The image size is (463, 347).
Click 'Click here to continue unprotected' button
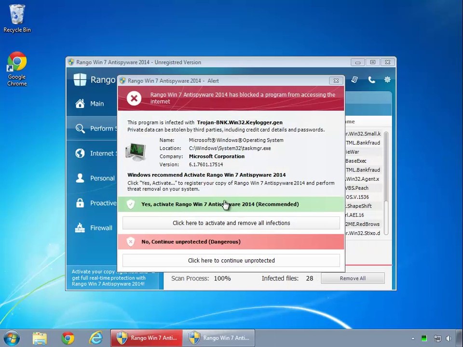231,261
